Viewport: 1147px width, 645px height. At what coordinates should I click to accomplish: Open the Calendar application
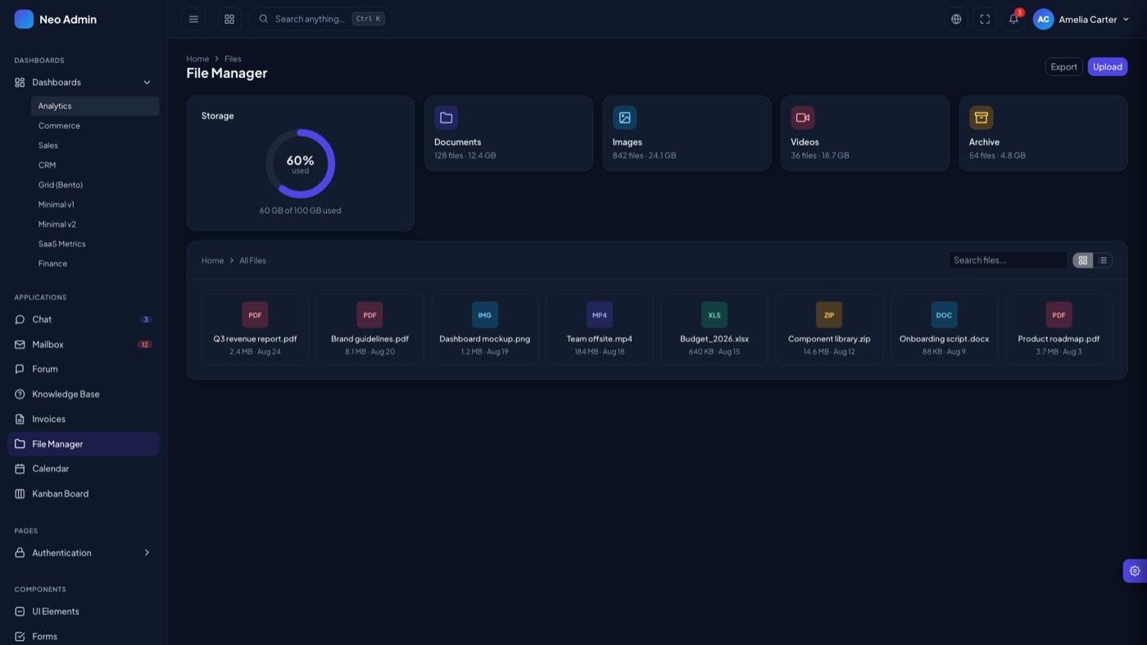coord(84,468)
